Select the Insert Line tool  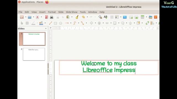tap(50, 23)
